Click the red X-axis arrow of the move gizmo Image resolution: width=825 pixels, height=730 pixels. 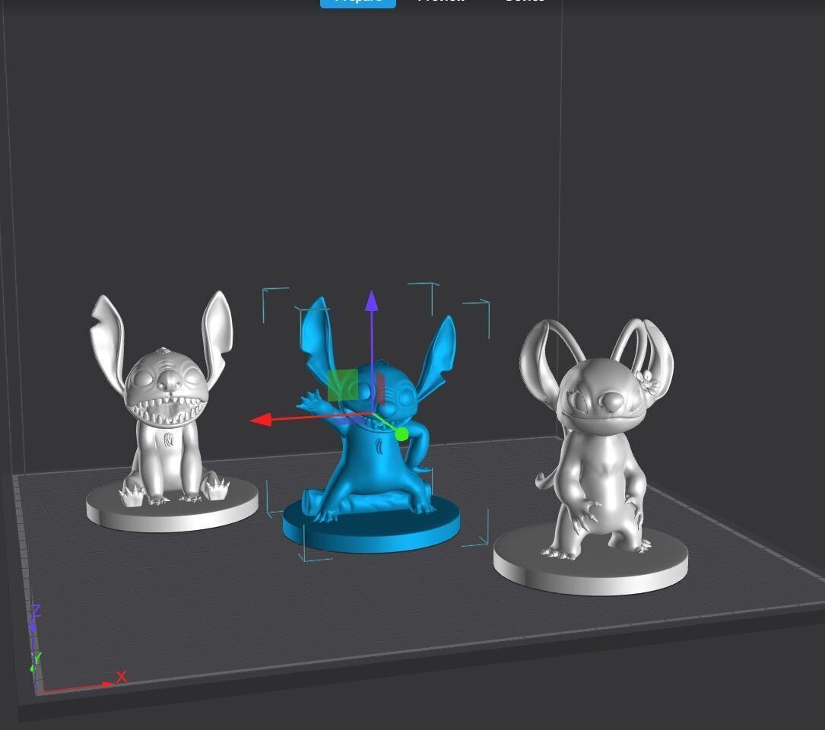click(x=261, y=420)
